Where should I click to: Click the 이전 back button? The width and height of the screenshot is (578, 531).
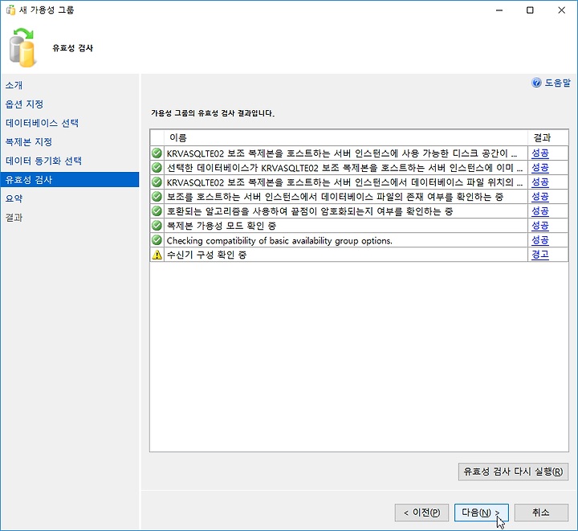coord(421,513)
